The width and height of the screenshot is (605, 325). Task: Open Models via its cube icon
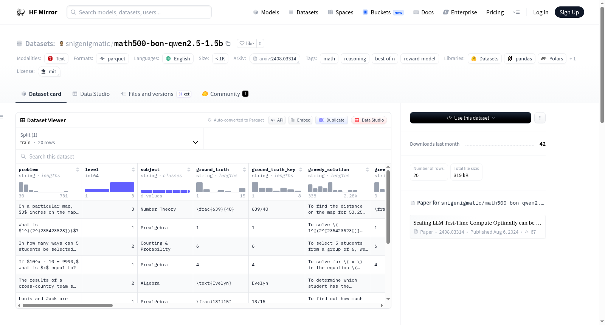256,12
